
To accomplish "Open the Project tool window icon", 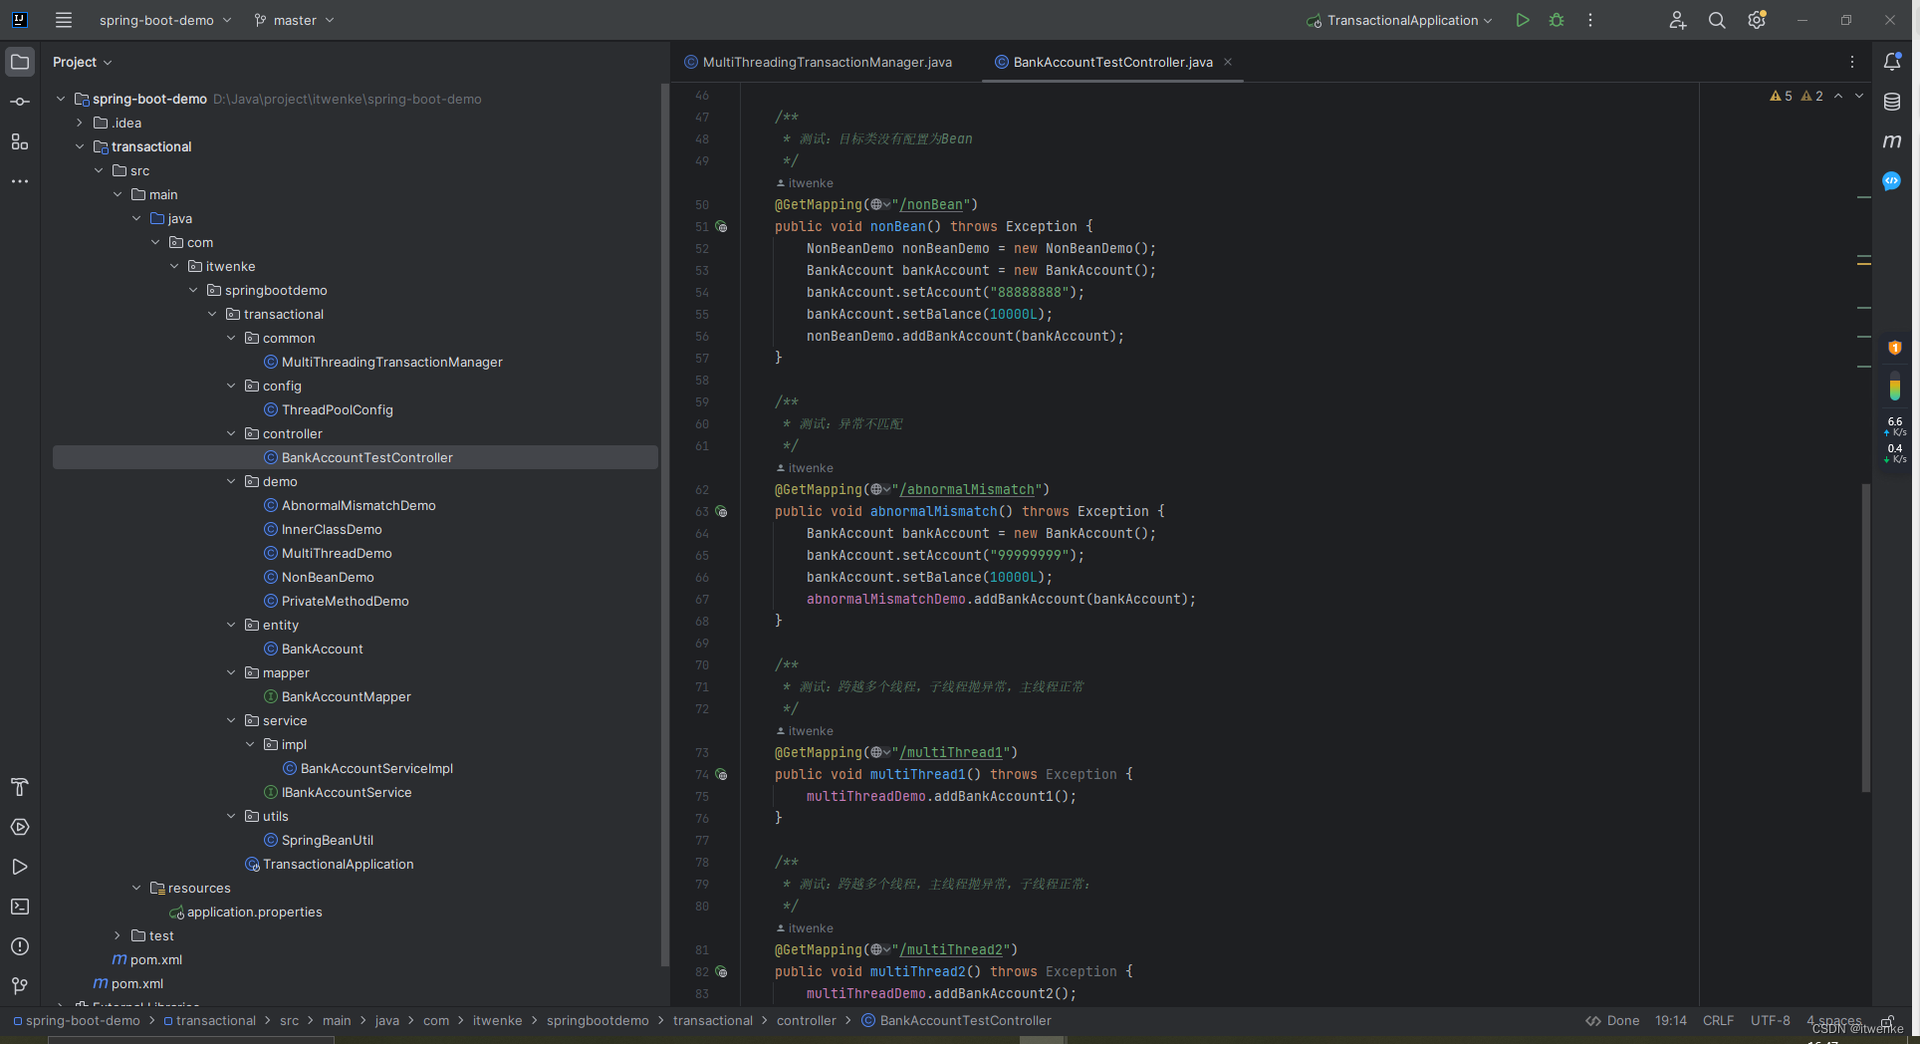I will 20,62.
